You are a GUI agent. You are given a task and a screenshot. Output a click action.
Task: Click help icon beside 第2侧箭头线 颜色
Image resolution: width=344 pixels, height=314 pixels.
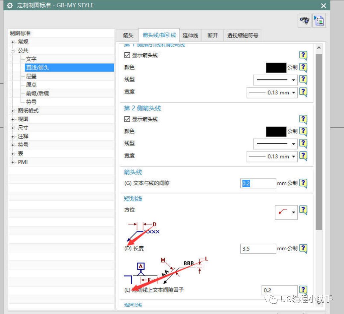tap(304, 131)
